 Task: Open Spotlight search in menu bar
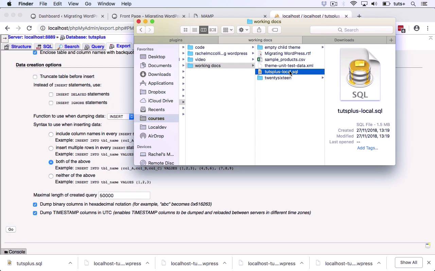point(413,4)
